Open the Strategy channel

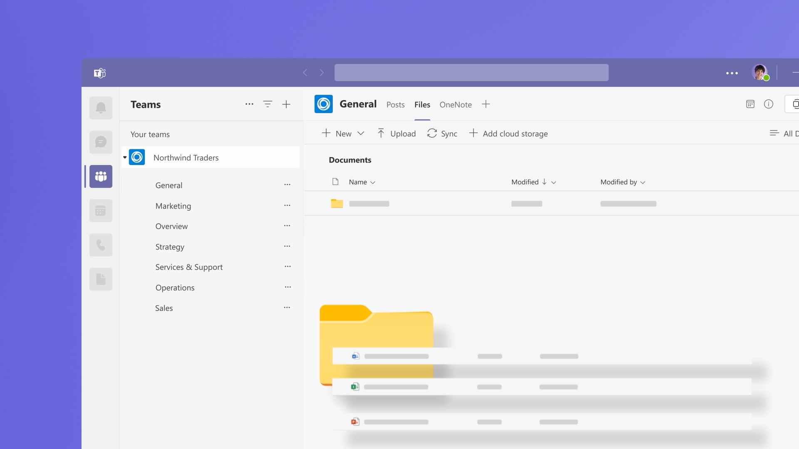coord(170,247)
